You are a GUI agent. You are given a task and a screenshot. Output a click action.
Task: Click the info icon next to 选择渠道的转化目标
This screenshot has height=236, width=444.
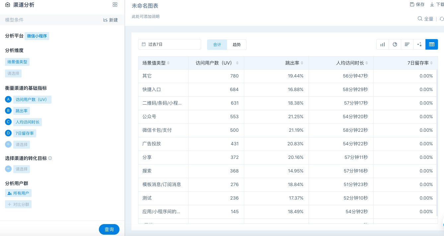point(50,158)
